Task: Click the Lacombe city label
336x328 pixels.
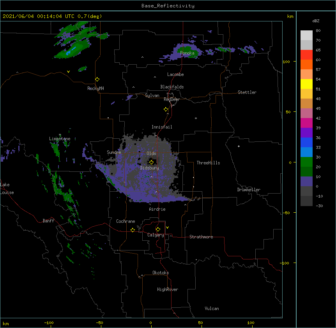Action: [x=175, y=74]
